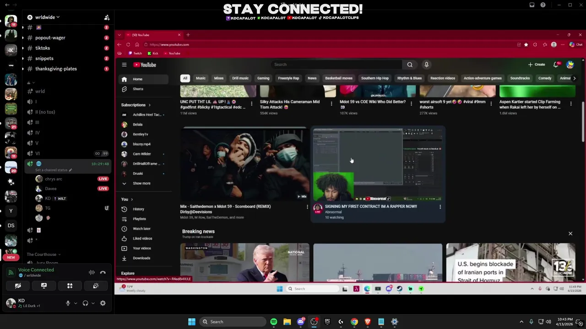The height and width of the screenshot is (329, 586).
Task: Open the Twitch bookmark
Action: (135, 53)
